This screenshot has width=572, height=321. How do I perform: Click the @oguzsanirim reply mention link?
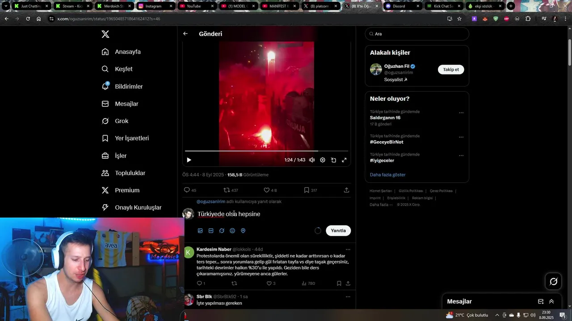(x=211, y=202)
